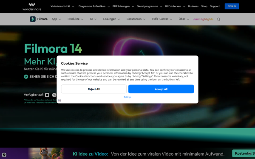This screenshot has height=159, width=255.
Task: Open Juni Highlights link
Action: click(x=203, y=19)
